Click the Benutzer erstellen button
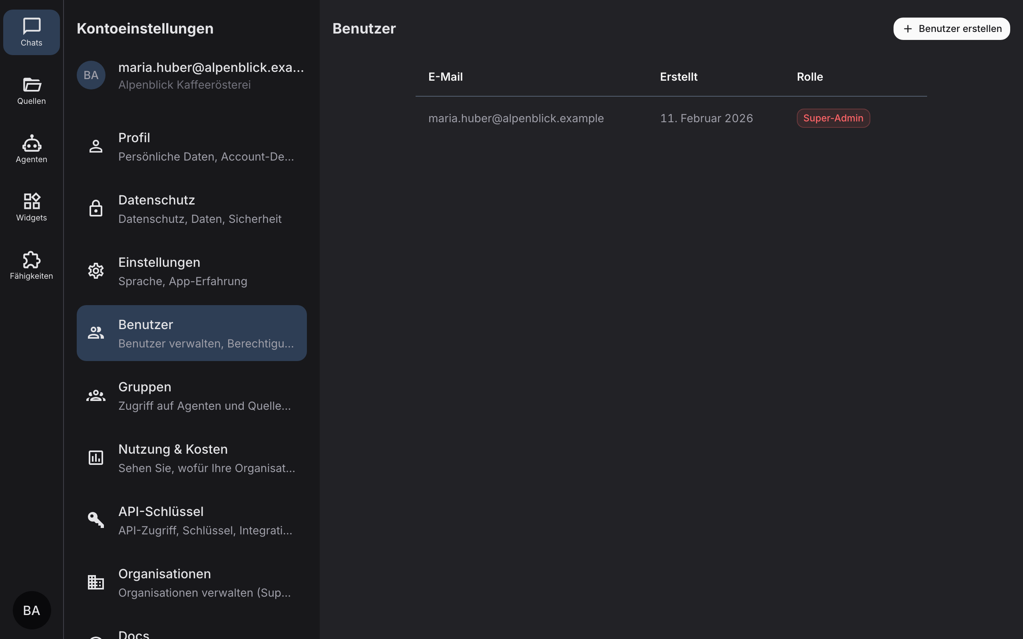 click(951, 29)
